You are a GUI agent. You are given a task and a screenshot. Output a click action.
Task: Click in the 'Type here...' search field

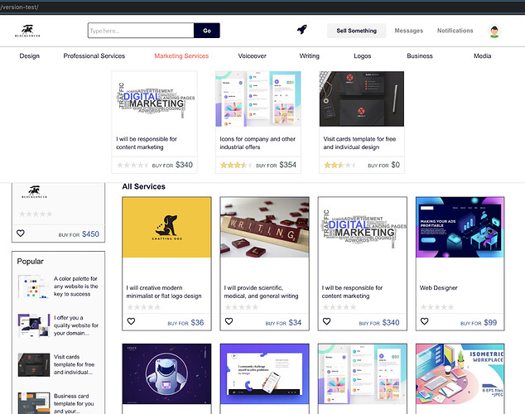(141, 31)
